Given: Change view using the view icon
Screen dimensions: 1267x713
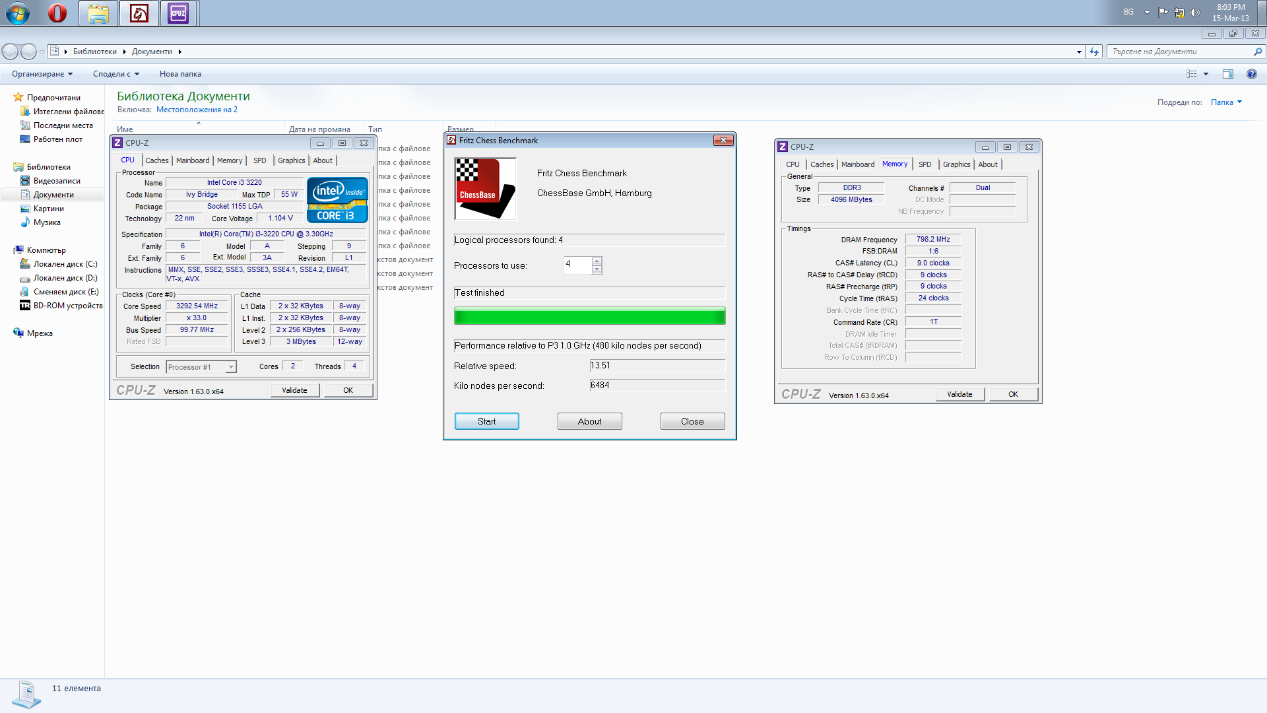Looking at the screenshot, I should (x=1192, y=74).
